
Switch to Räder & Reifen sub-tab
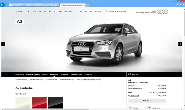(36, 79)
